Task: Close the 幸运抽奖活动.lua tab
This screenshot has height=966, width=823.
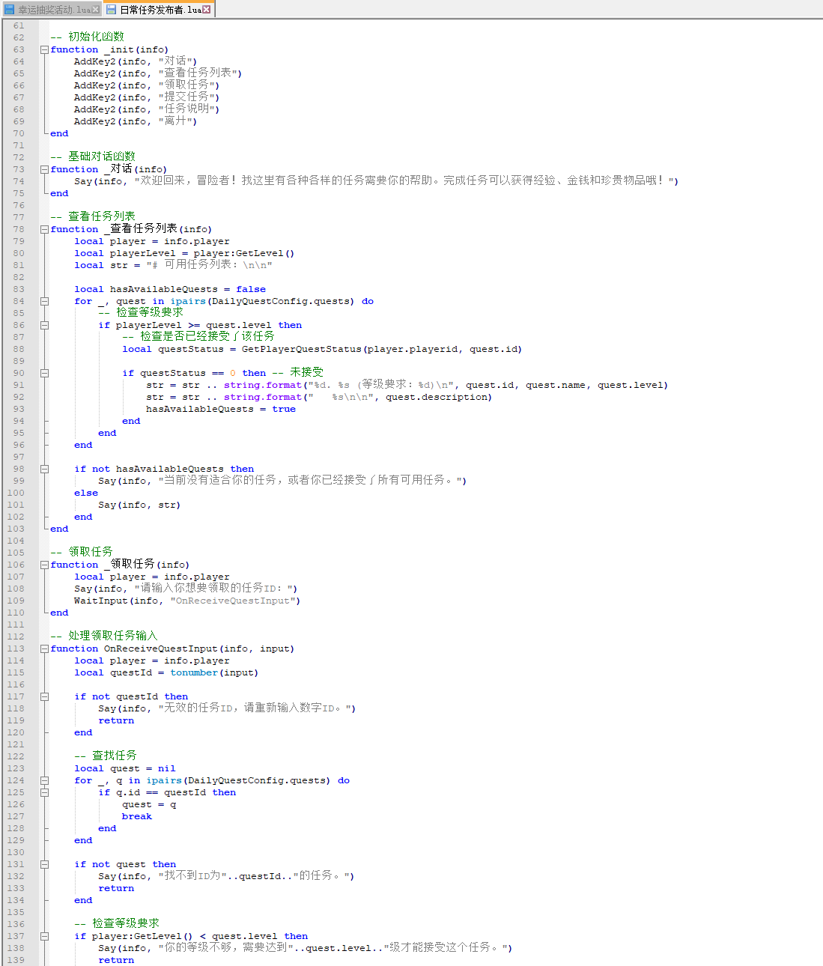Action: pyautogui.click(x=97, y=10)
